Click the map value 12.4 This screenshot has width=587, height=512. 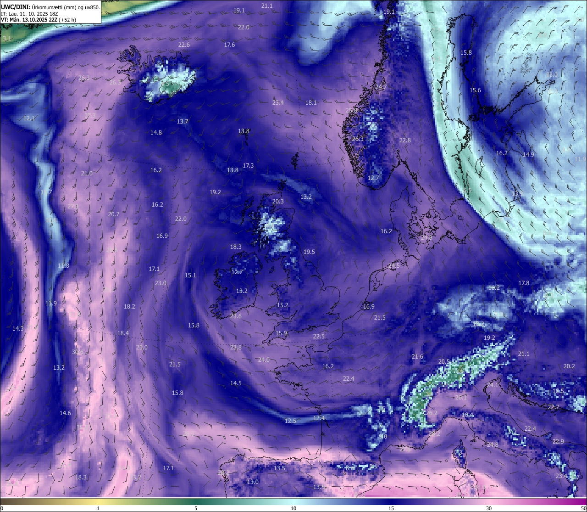pyautogui.click(x=319, y=418)
